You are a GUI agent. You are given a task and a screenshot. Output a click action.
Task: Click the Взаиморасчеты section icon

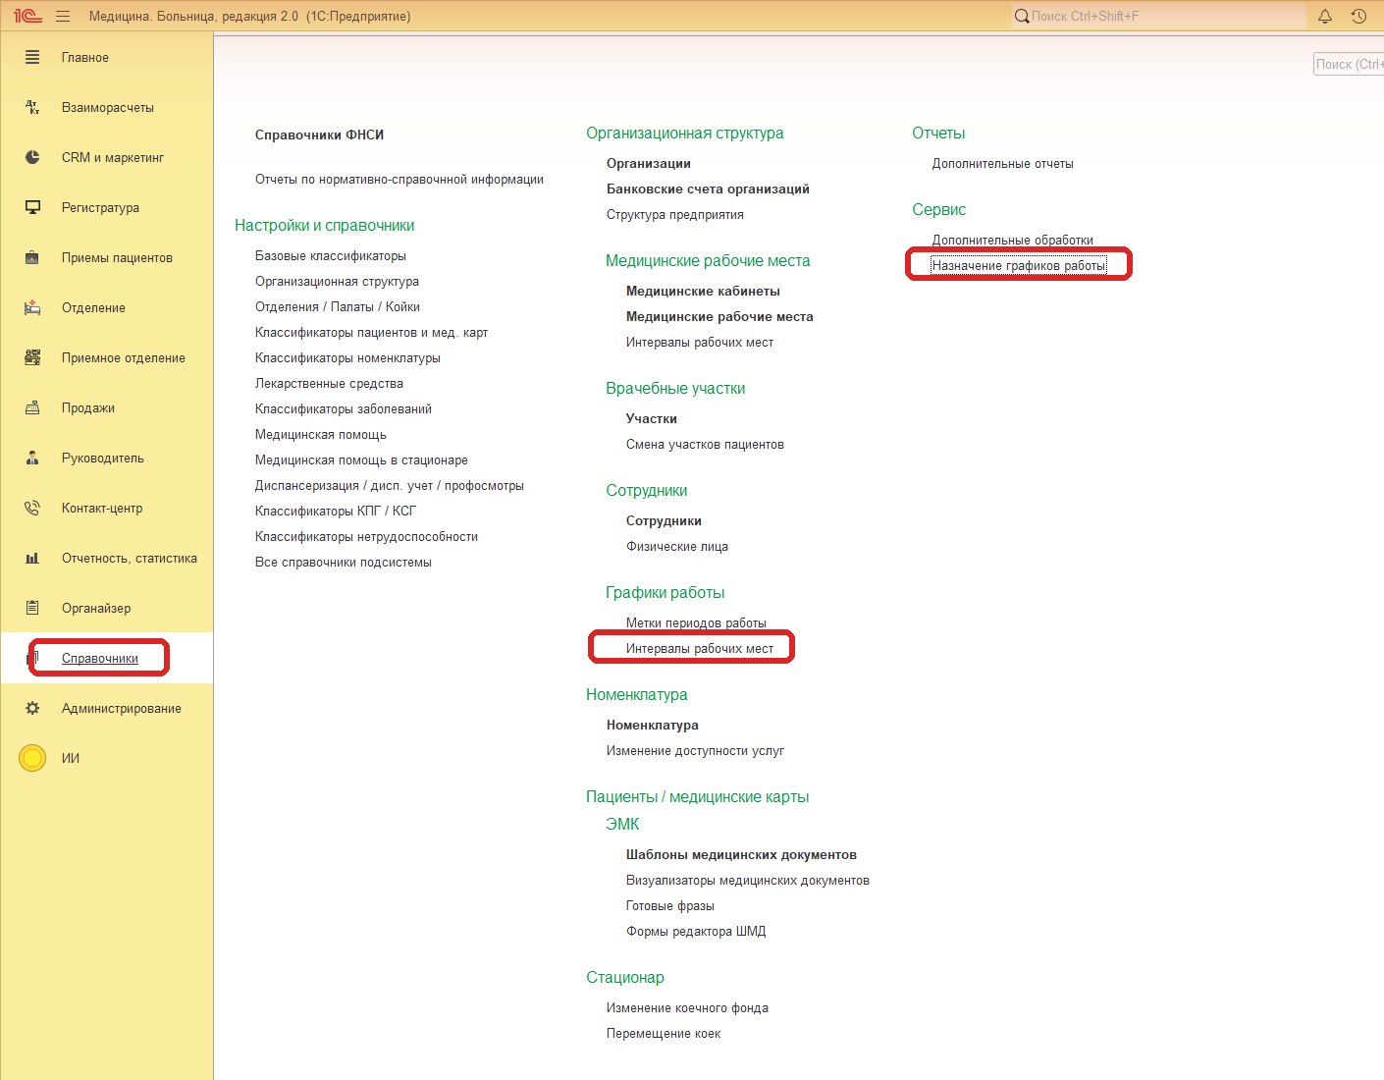32,107
